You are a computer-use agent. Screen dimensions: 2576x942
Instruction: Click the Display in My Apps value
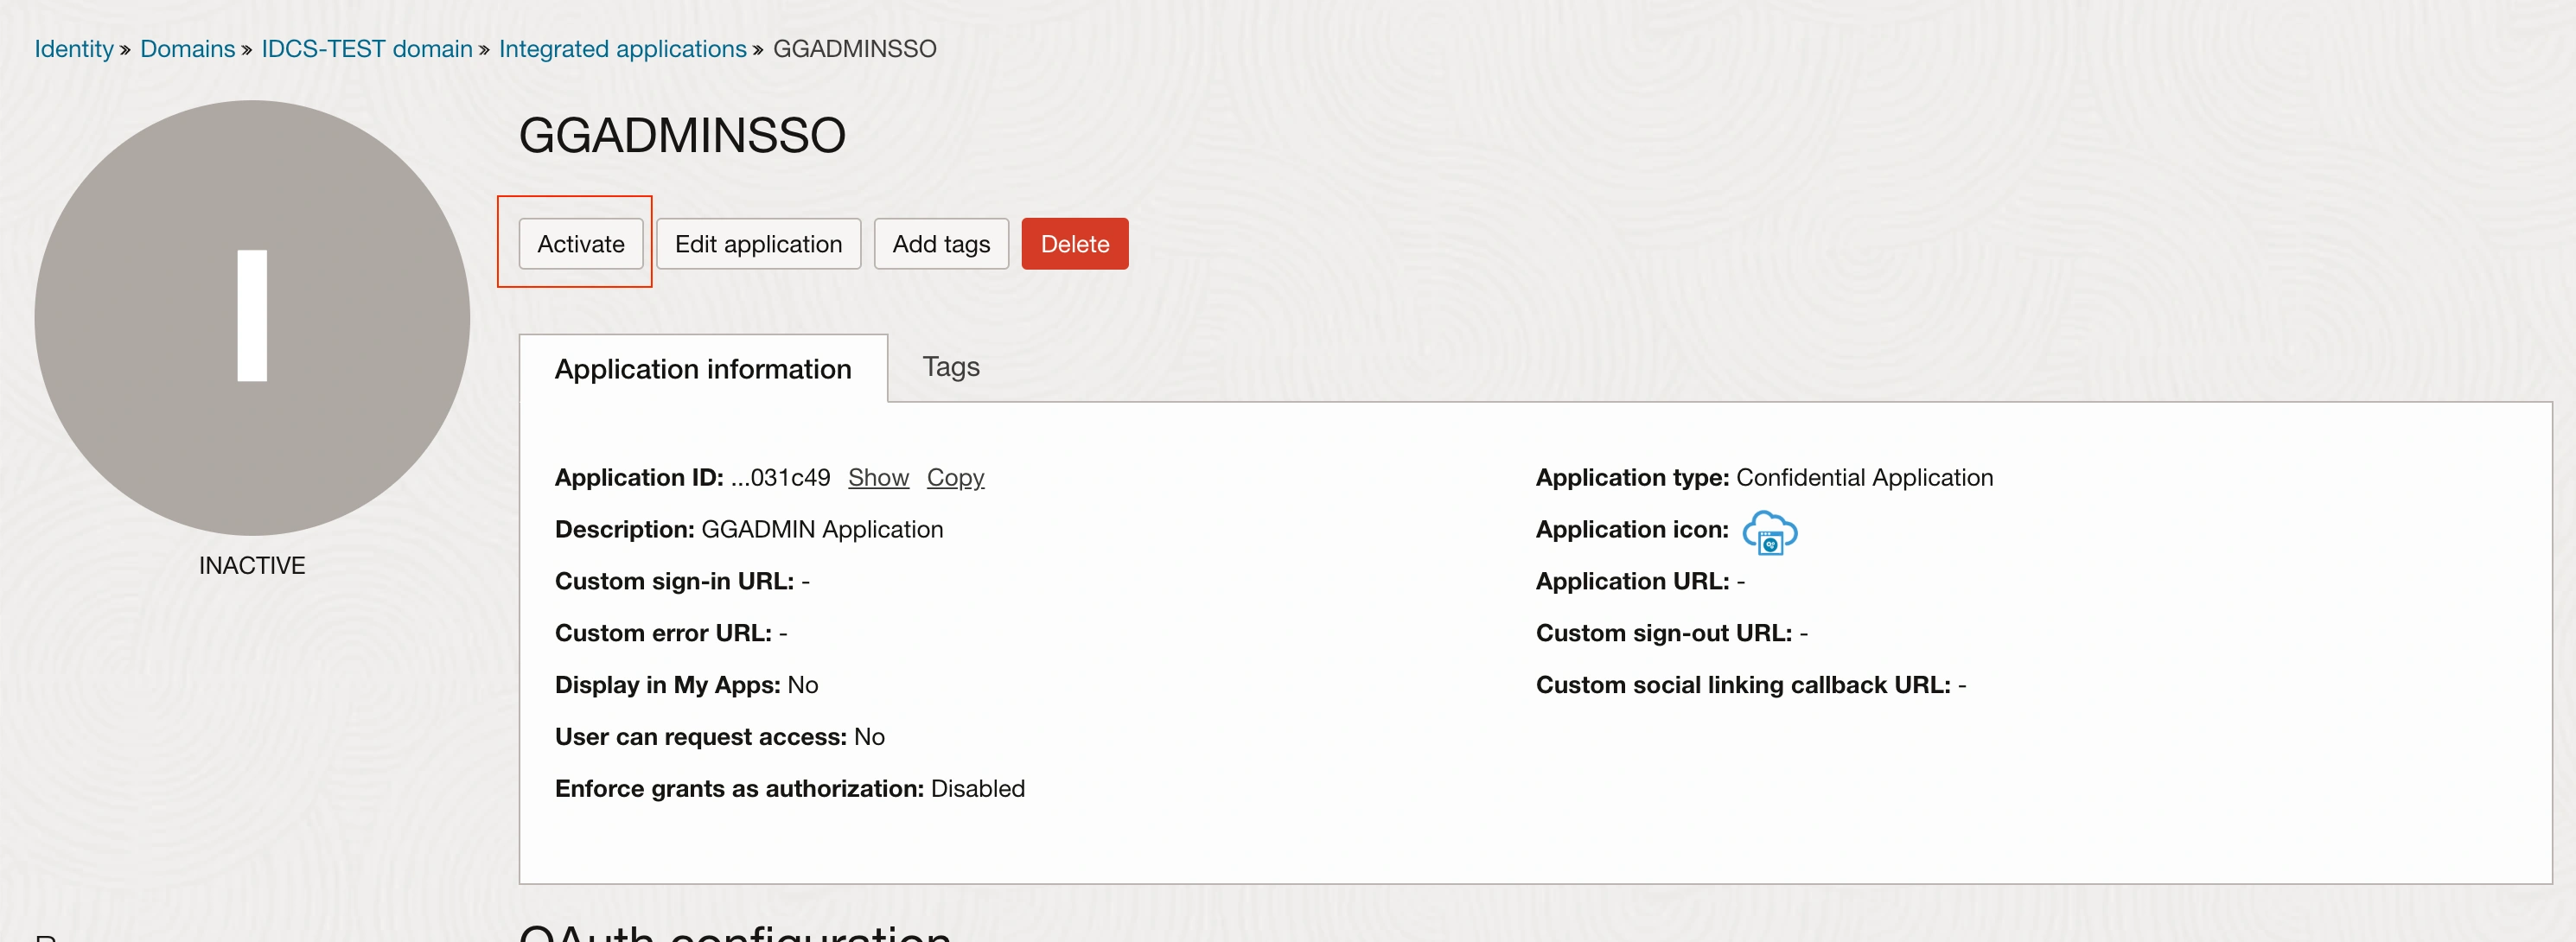click(x=803, y=684)
